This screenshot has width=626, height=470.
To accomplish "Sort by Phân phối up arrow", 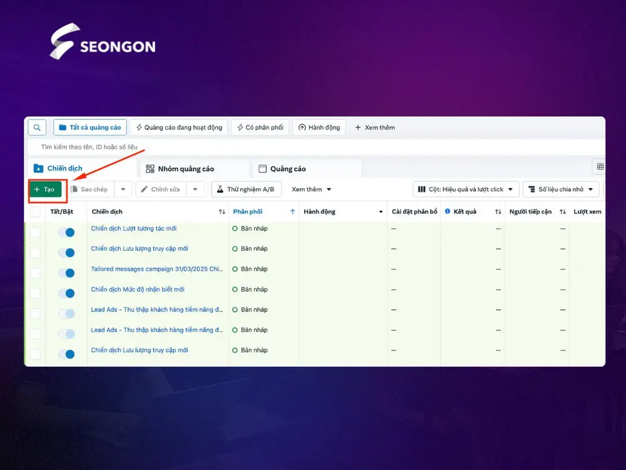I will click(x=292, y=212).
